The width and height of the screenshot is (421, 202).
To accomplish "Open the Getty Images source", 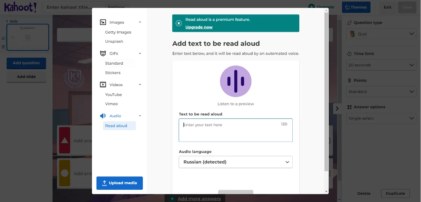I will pos(118,32).
